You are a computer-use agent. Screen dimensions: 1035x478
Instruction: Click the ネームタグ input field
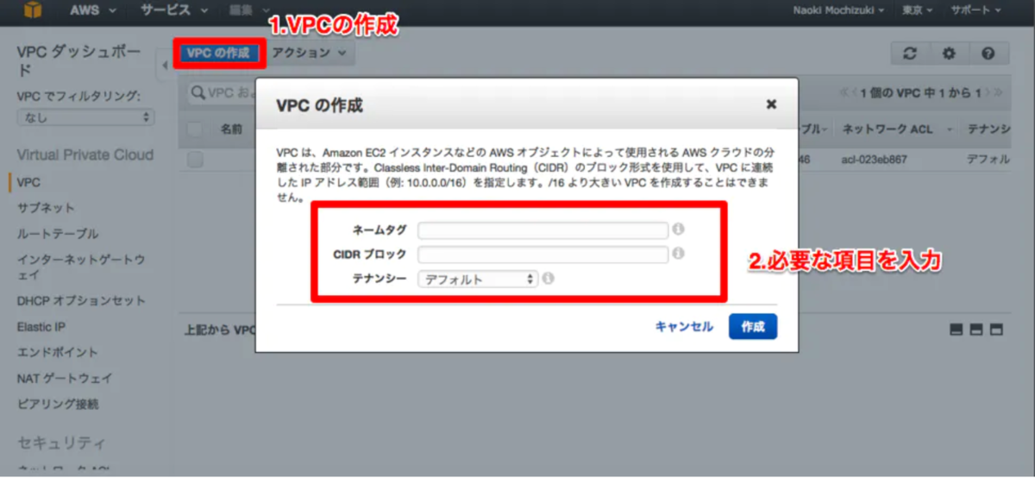(x=543, y=230)
